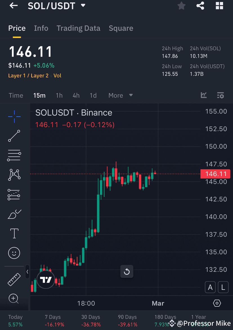Select the Text annotation tool
This screenshot has width=233, height=330.
14,233
